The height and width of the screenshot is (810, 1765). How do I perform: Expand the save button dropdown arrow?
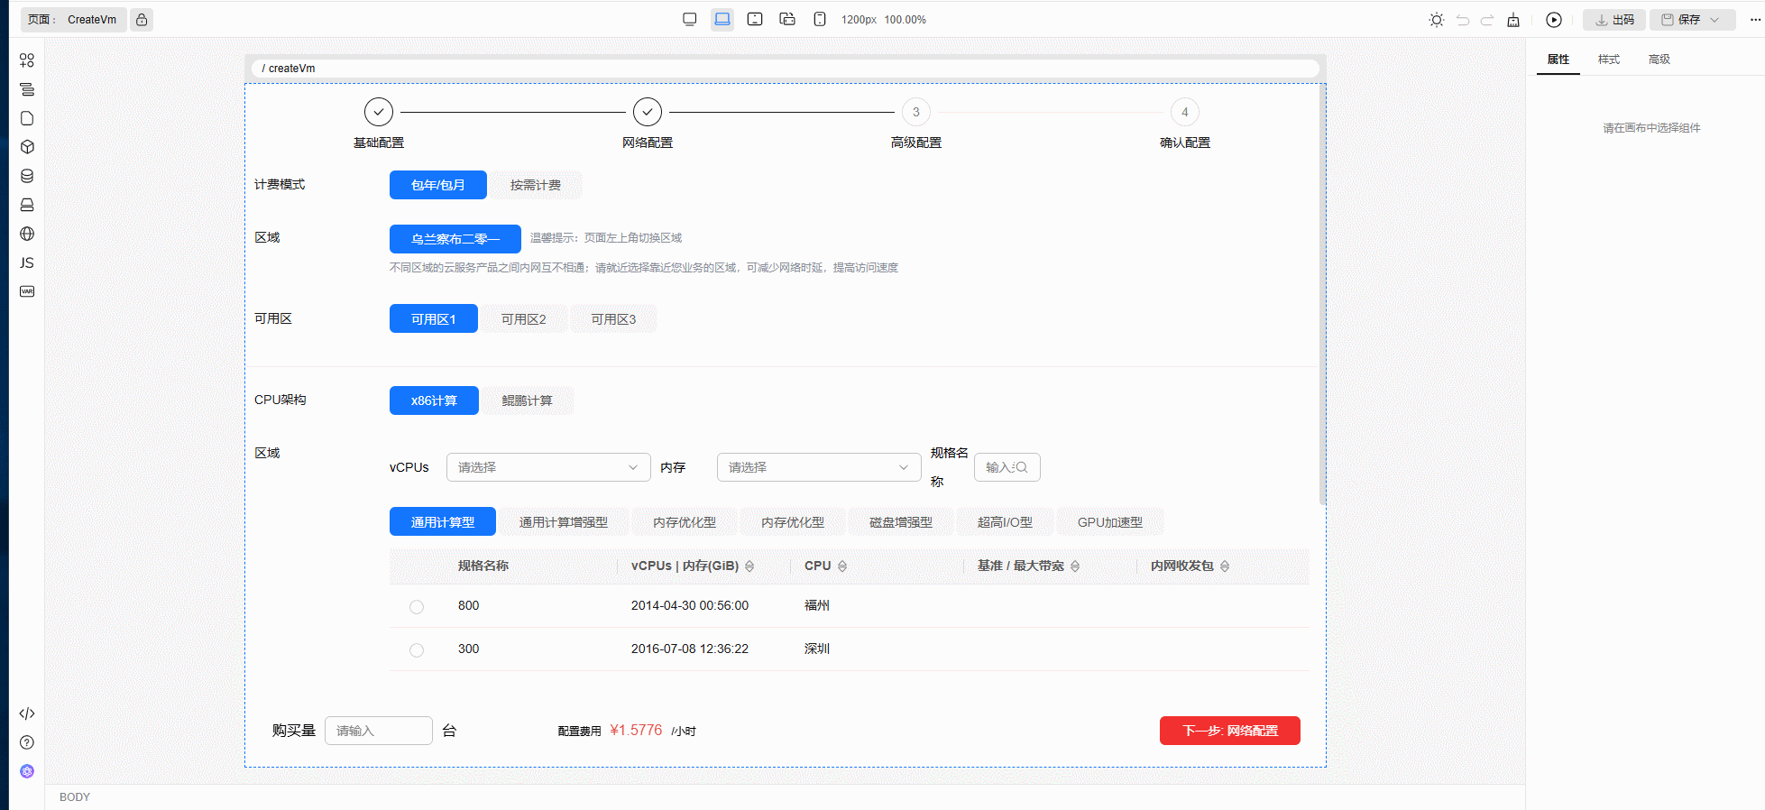(x=1715, y=20)
